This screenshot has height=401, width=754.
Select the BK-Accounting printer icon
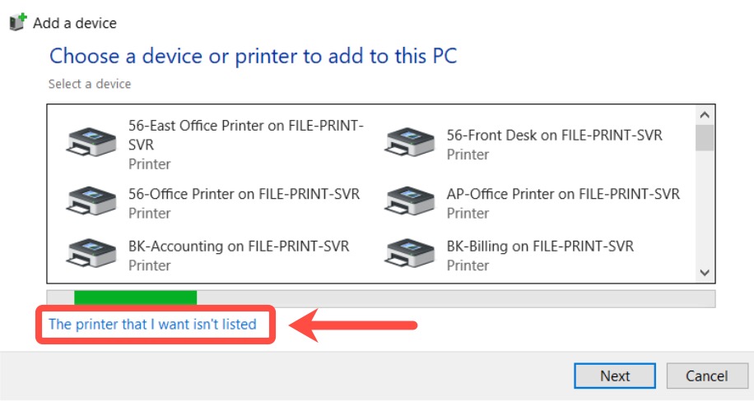[x=91, y=252]
